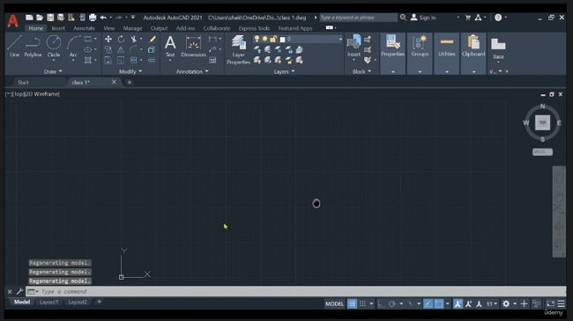Screen dimensions: 573x321
Task: Click the keyword search box
Action: click(x=358, y=18)
